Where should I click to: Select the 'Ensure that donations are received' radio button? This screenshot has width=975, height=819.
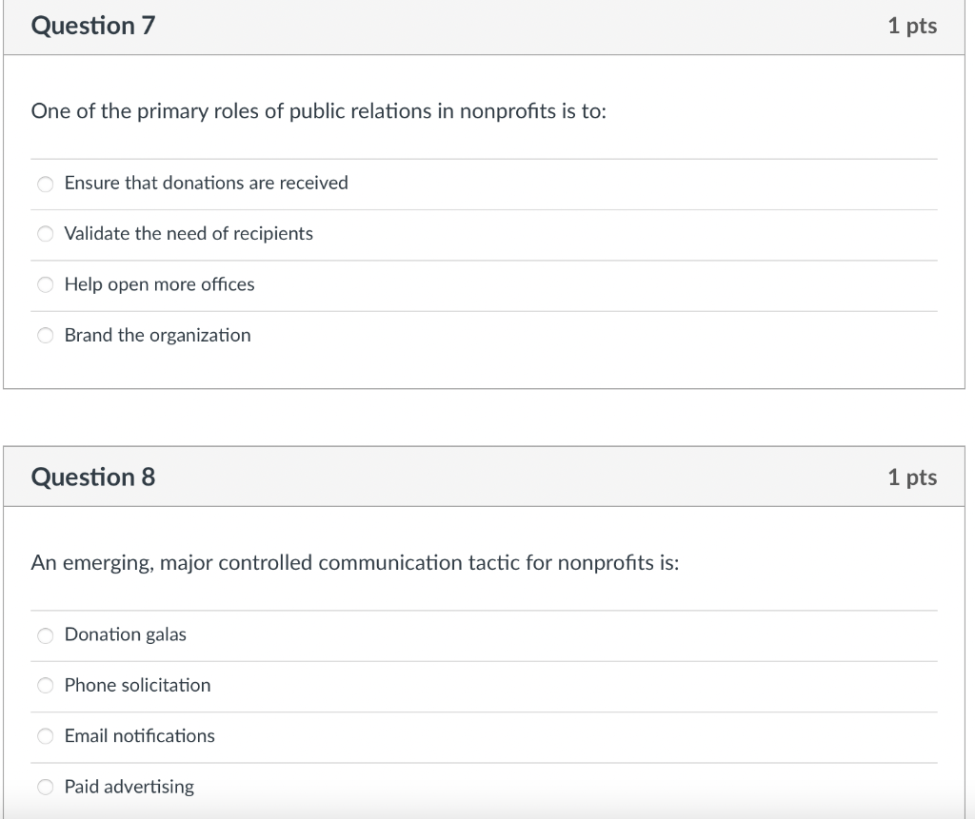tap(46, 184)
